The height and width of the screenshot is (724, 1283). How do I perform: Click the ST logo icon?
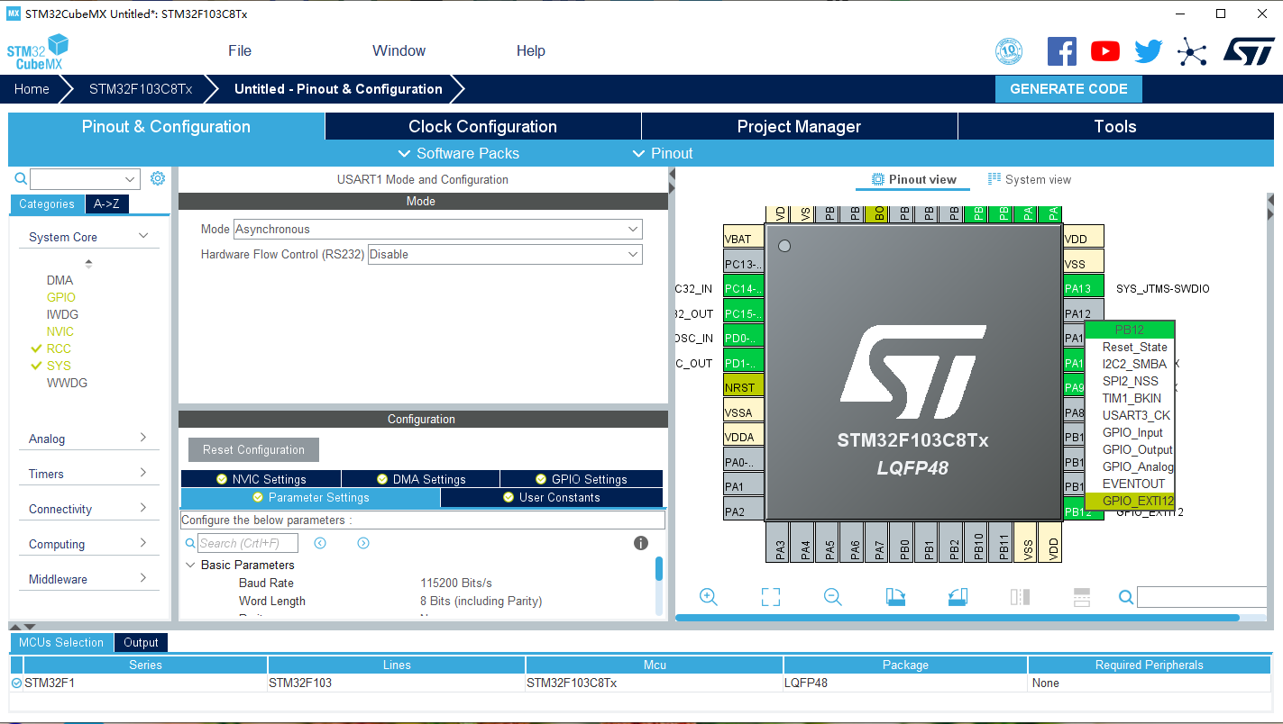pos(1249,51)
